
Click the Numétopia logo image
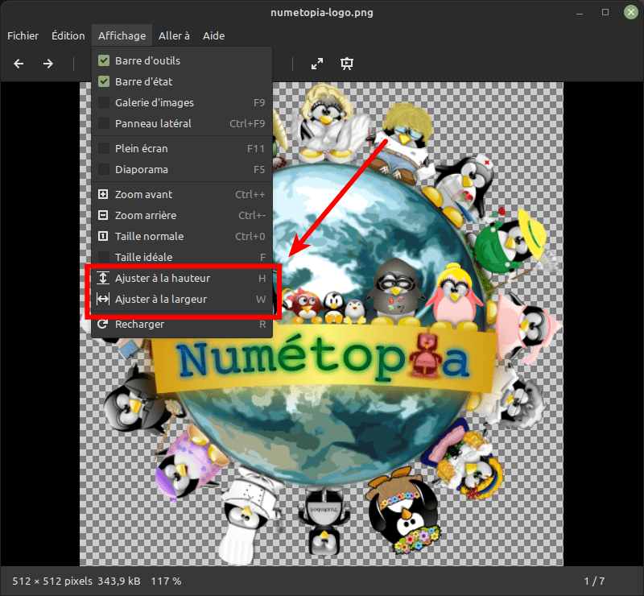[321, 324]
